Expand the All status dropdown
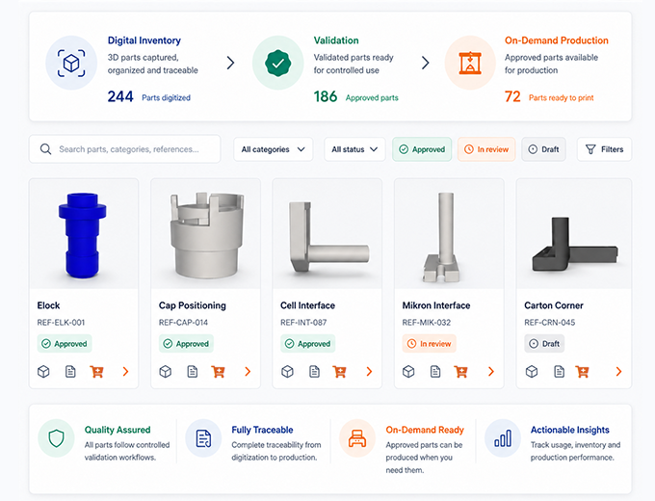Image resolution: width=655 pixels, height=501 pixels. click(354, 149)
